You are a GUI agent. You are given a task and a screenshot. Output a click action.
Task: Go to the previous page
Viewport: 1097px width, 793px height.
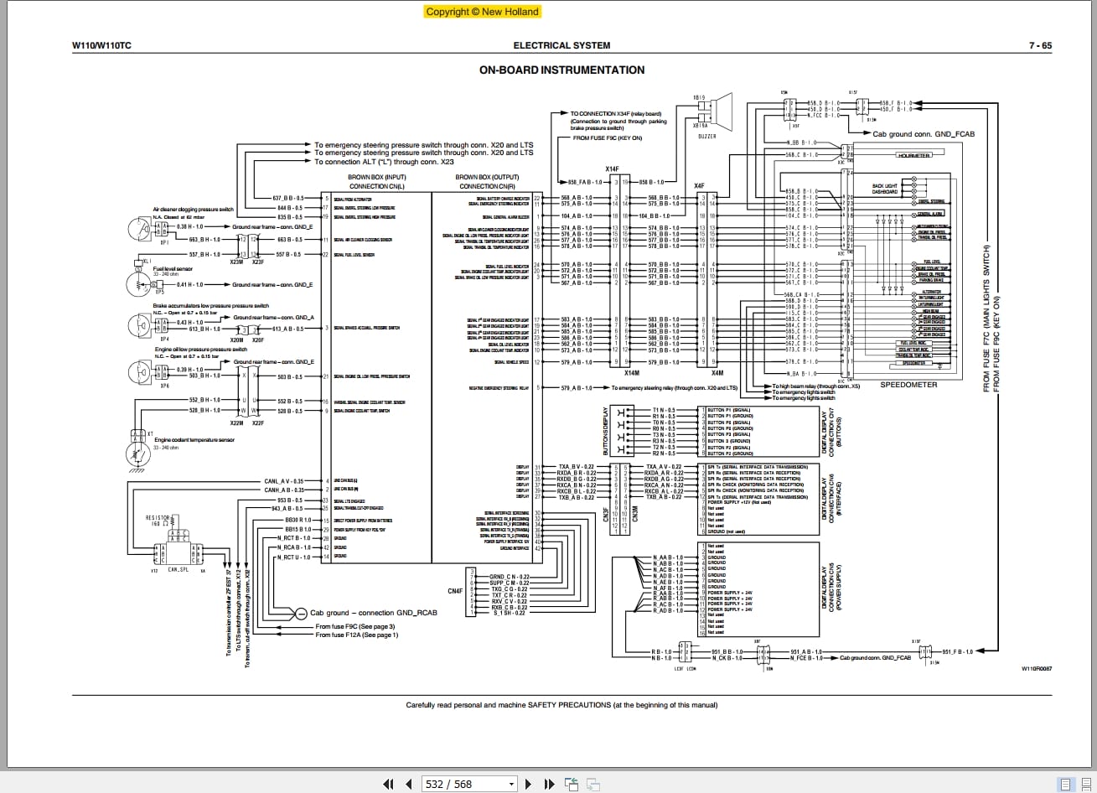408,784
